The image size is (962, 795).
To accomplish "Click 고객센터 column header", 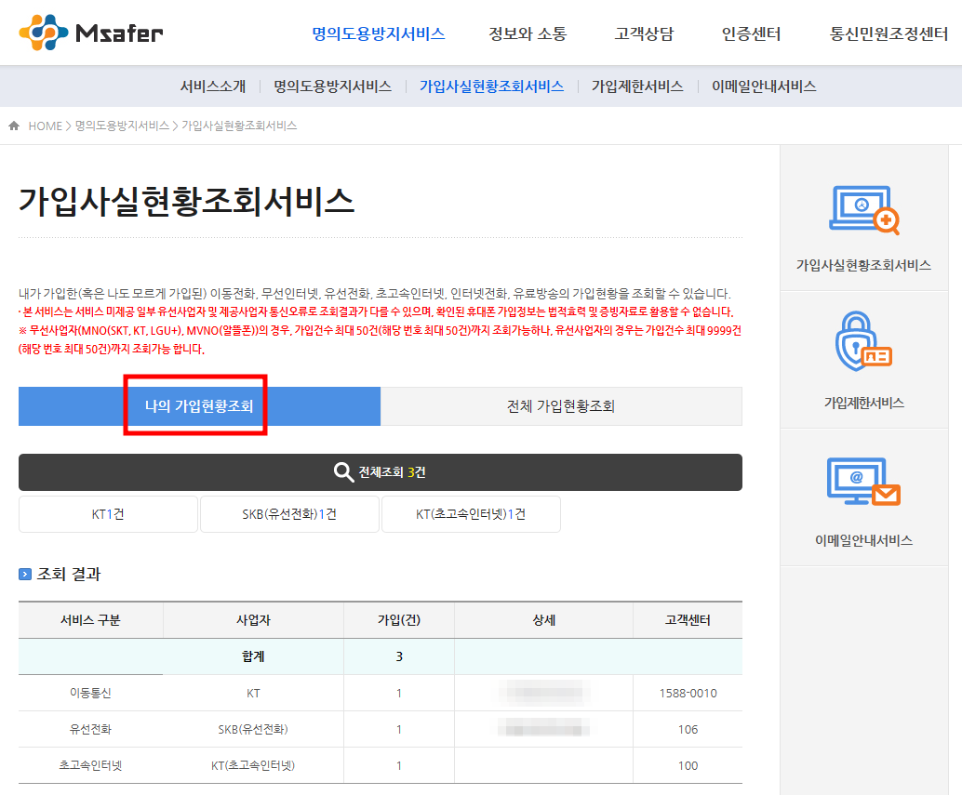I will (688, 620).
